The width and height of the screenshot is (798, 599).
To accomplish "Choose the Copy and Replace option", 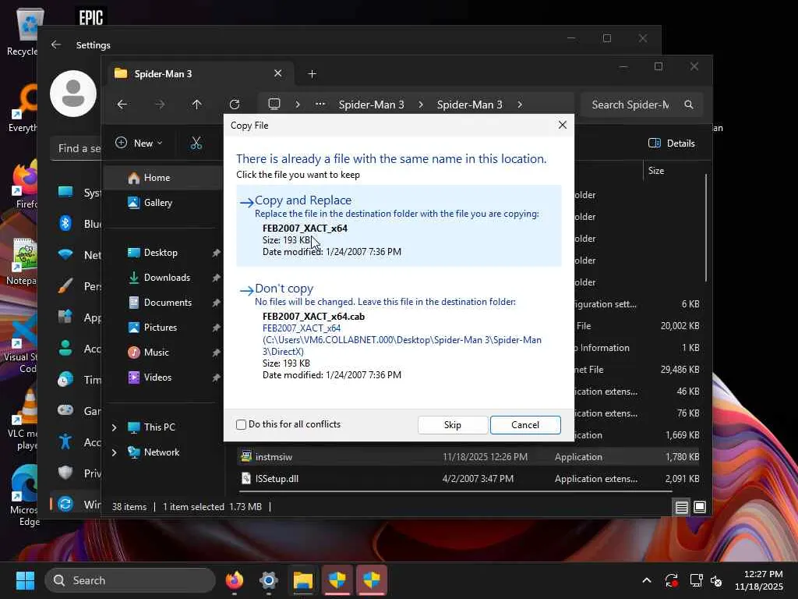I will (398, 225).
